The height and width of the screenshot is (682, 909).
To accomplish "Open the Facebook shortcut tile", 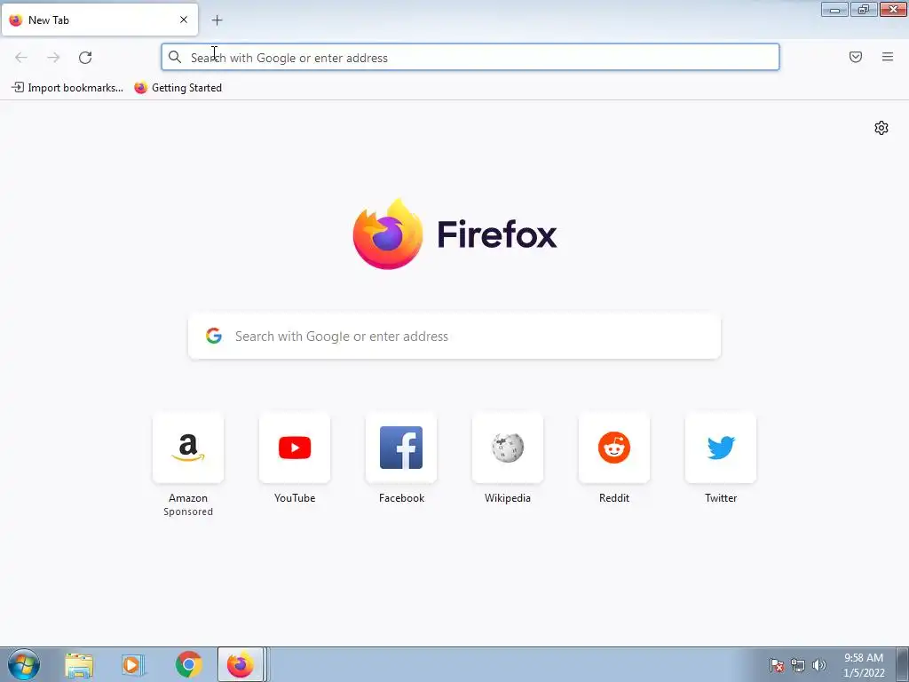I will [x=401, y=448].
